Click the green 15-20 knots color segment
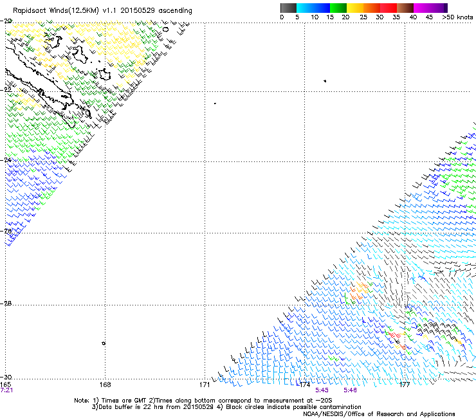Image resolution: width=476 pixels, height=418 pixels. (x=338, y=8)
